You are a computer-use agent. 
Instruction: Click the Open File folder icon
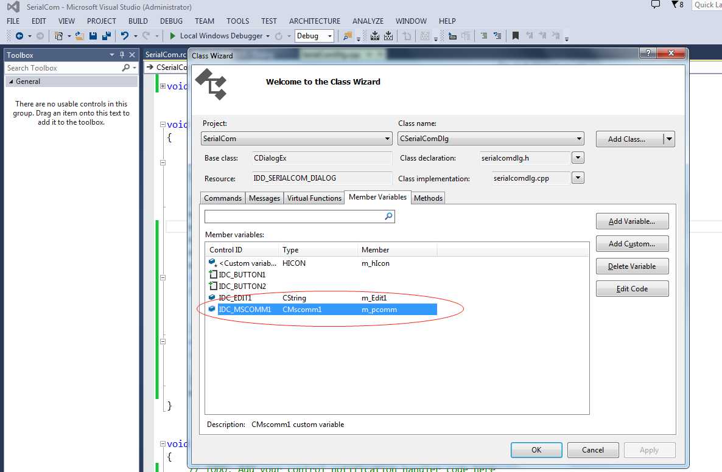pos(80,36)
